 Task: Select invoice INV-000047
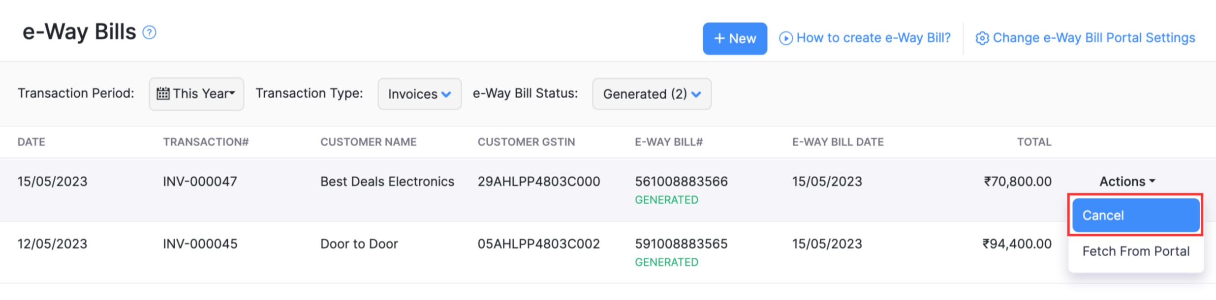pos(200,181)
